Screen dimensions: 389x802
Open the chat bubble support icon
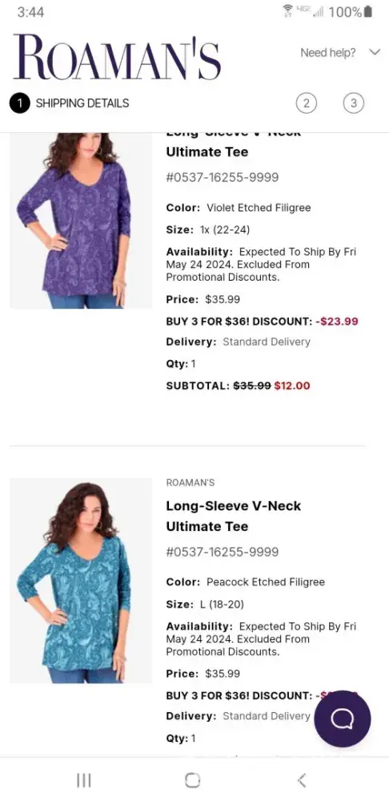(342, 719)
